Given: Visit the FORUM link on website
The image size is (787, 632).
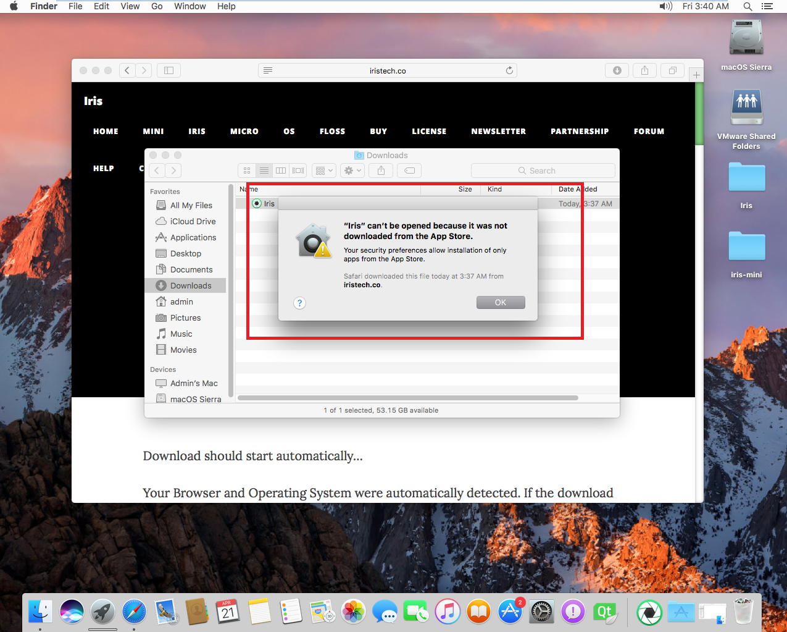Looking at the screenshot, I should 649,131.
